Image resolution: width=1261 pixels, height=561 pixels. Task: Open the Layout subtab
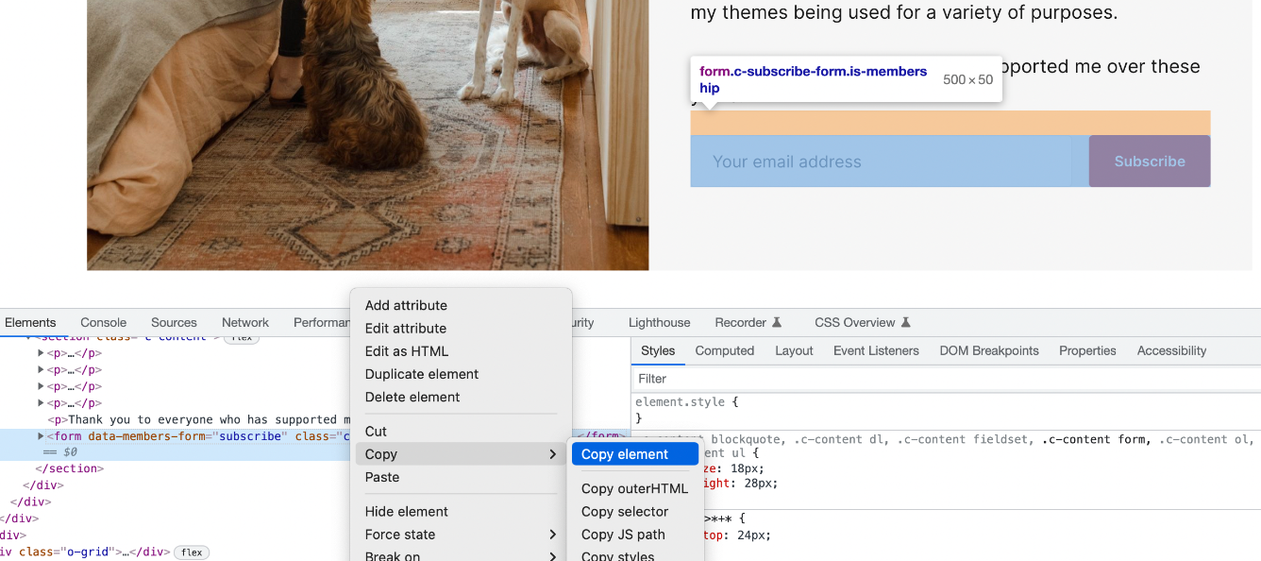click(794, 350)
